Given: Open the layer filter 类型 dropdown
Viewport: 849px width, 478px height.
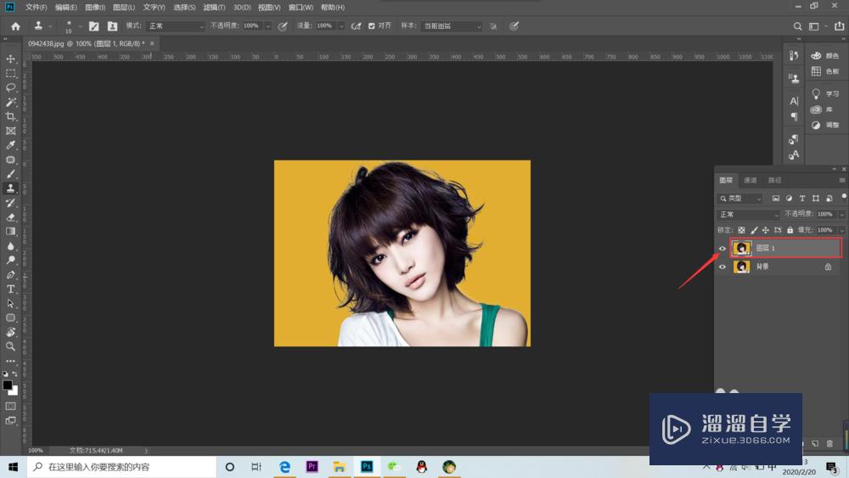Looking at the screenshot, I should coord(739,199).
